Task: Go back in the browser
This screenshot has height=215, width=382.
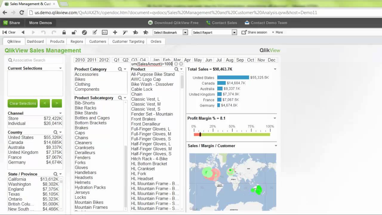Action: [x=5, y=13]
